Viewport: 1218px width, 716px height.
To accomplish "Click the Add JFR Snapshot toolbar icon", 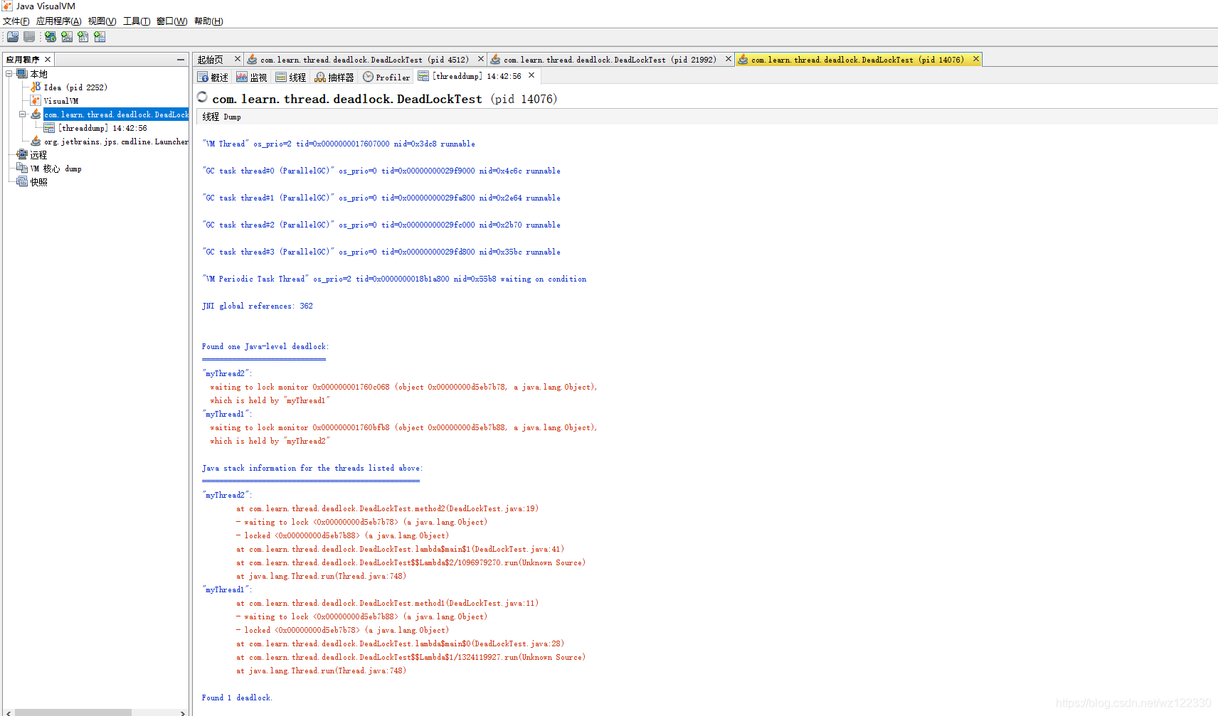I will point(100,37).
